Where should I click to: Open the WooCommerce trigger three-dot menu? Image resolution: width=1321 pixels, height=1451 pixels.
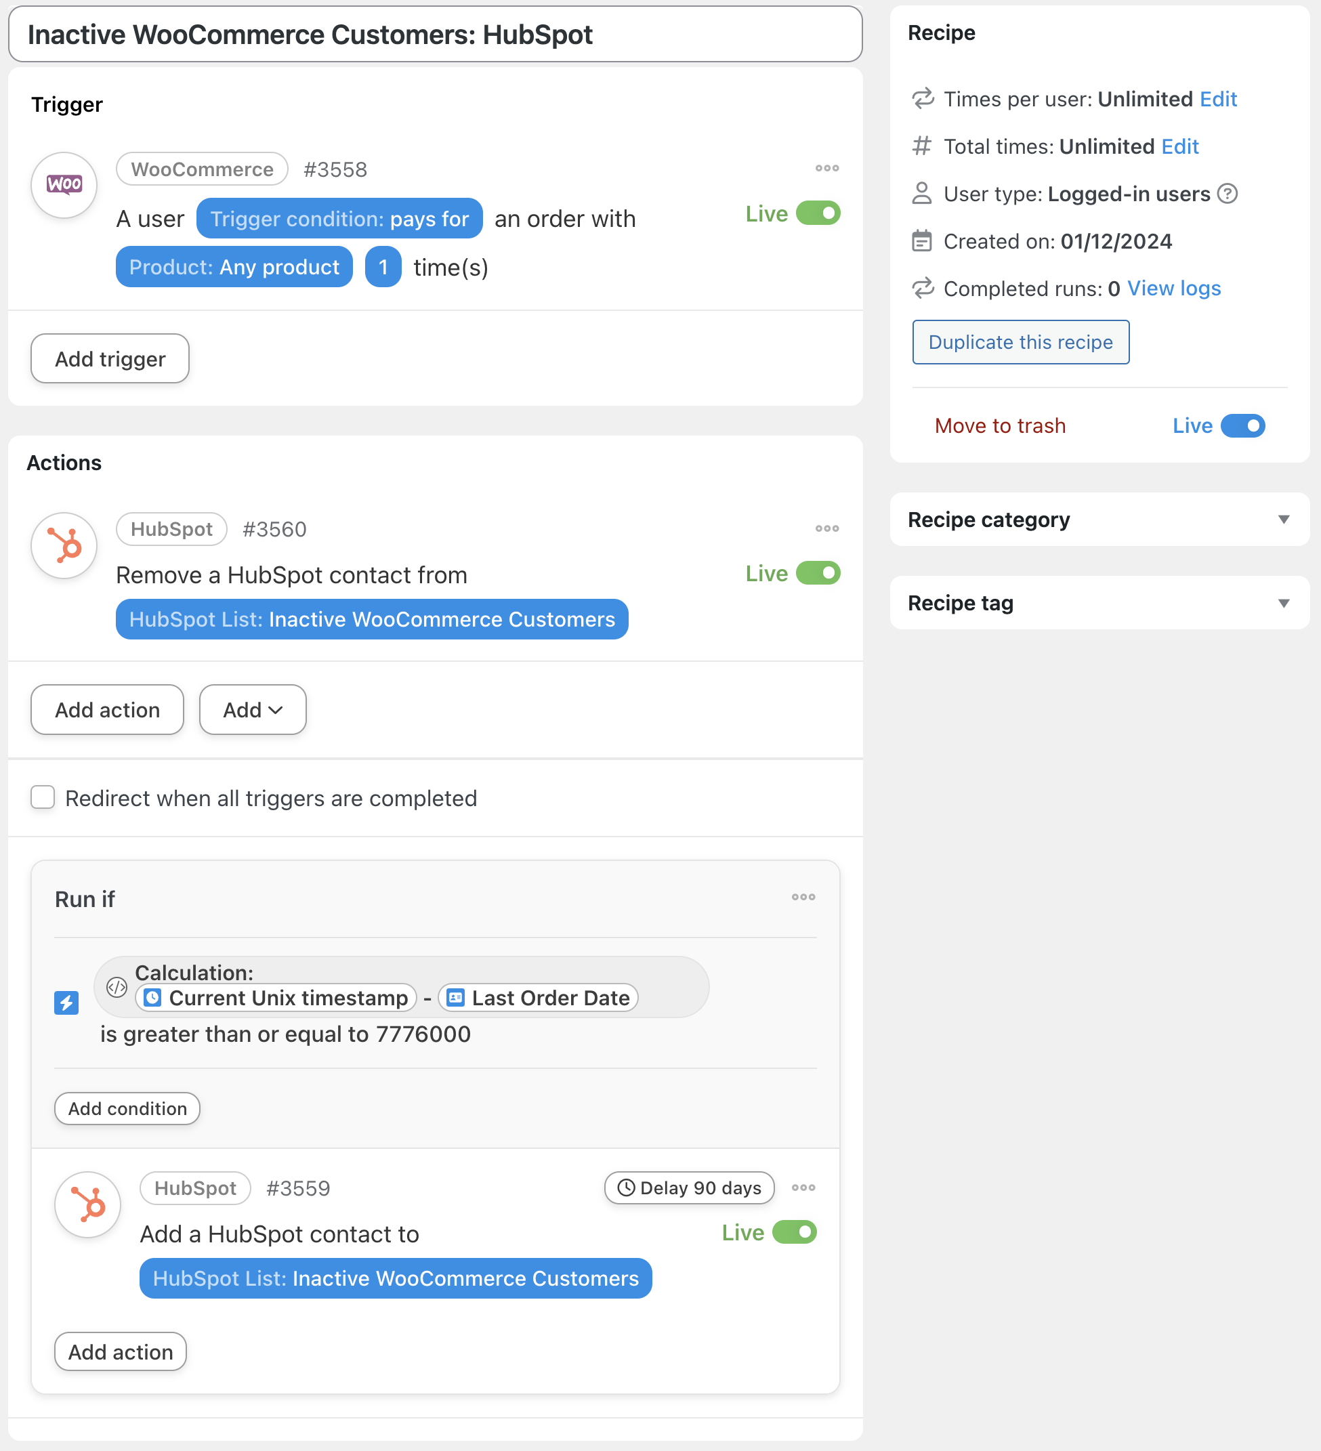coord(826,169)
